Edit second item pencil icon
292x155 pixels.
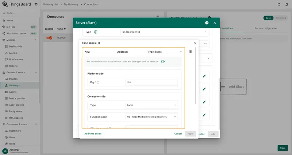[x=204, y=89]
